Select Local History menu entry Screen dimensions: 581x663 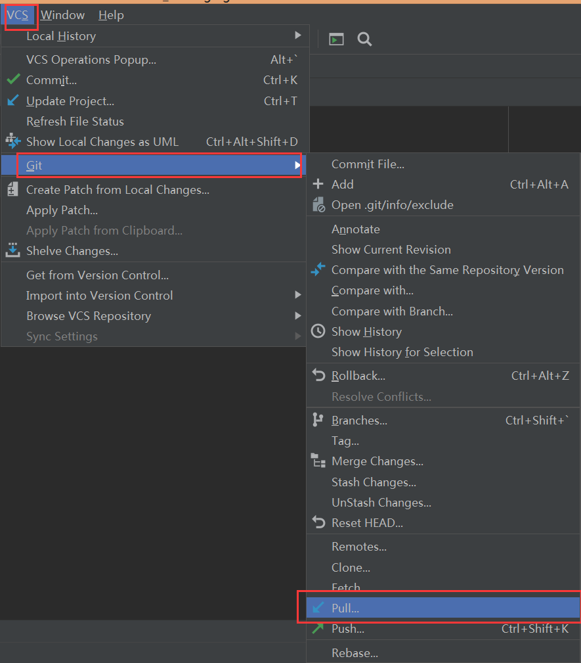[x=155, y=36]
